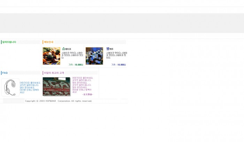Click the green bar beside 알려드립니다
Image resolution: width=244 pixels, height=142 pixels.
[x=1, y=42]
